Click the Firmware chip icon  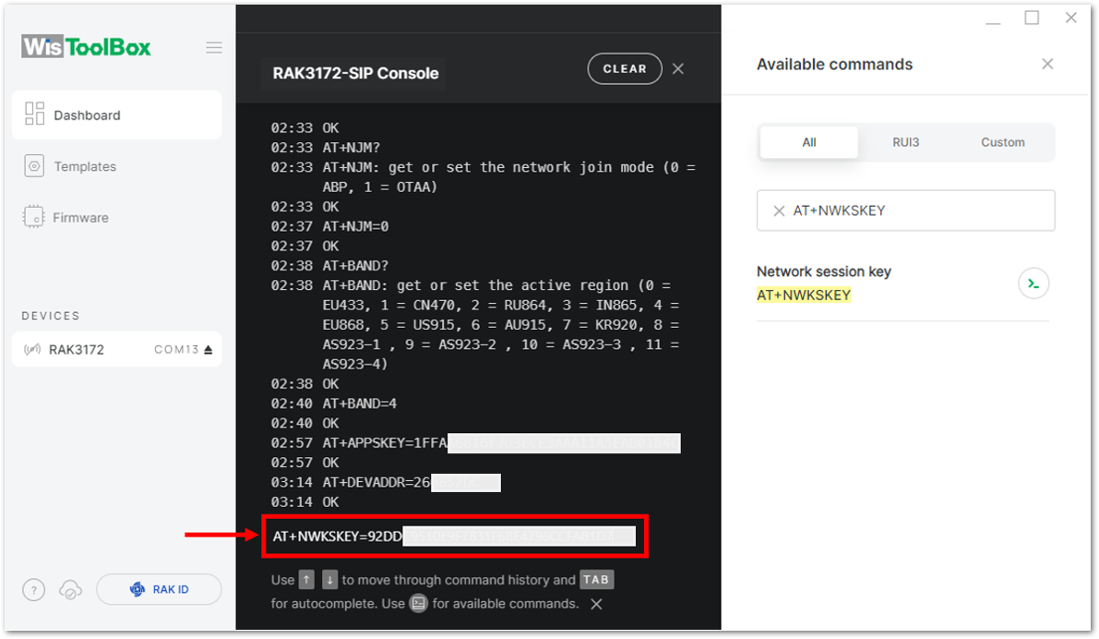coord(33,217)
